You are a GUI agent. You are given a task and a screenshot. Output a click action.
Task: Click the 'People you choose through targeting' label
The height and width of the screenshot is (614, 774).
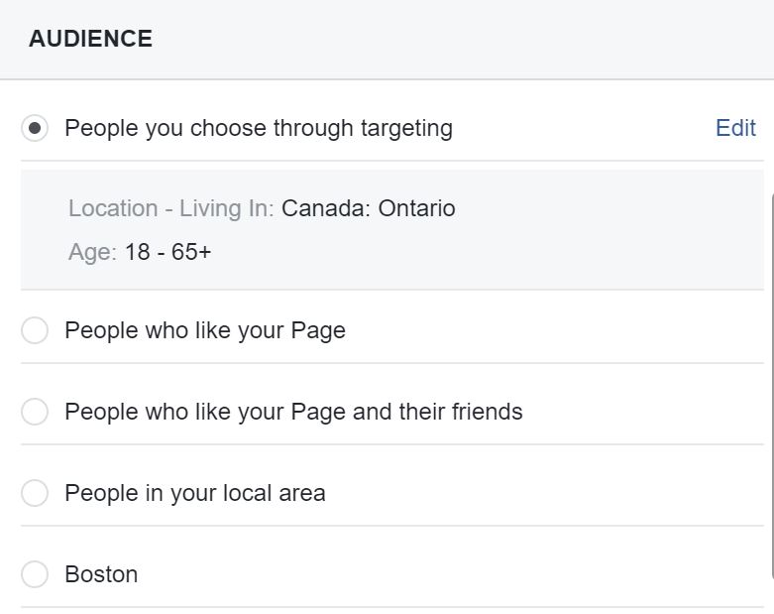258,128
